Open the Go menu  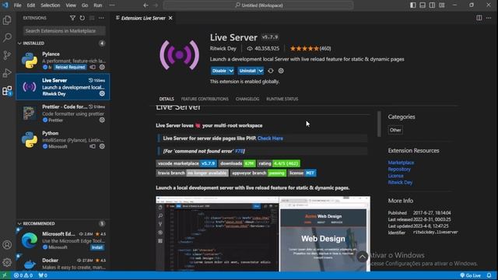pyautogui.click(x=85, y=5)
